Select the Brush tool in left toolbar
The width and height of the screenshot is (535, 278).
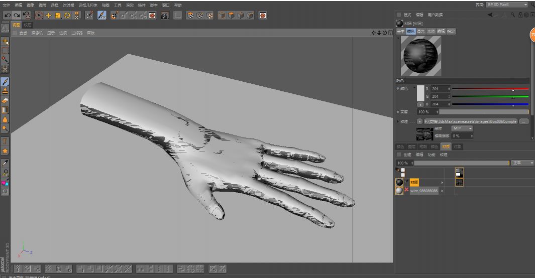click(5, 82)
